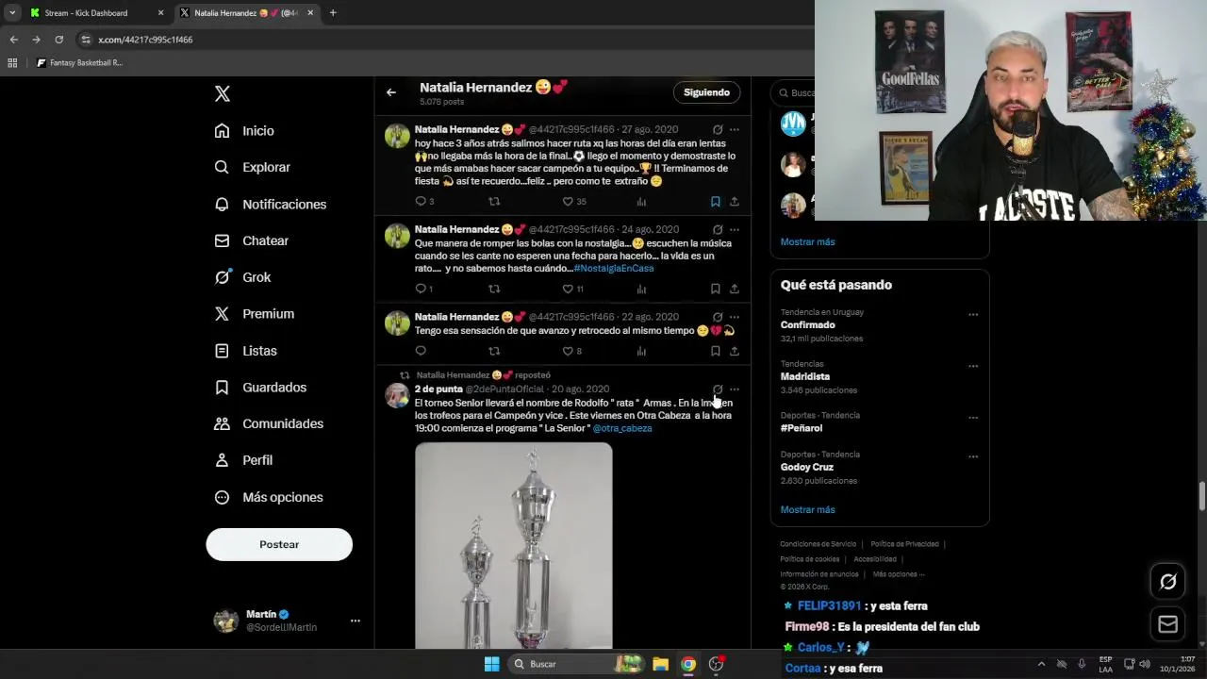View analytics of 27 ago. 2020 post
Screen dimensions: 1207x679
coord(641,201)
